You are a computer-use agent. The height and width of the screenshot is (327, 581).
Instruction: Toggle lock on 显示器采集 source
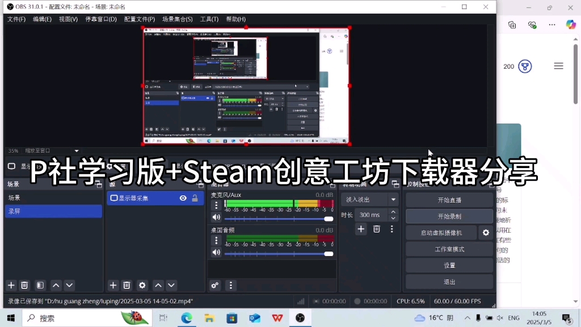(195, 198)
